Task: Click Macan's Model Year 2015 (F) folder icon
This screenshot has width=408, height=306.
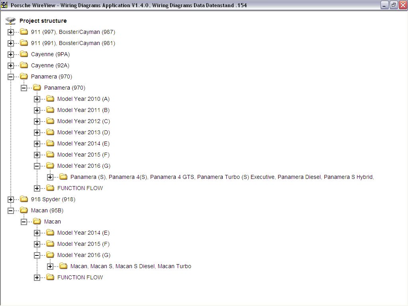Action: tap(50, 244)
